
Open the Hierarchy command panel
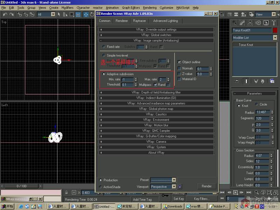point(250,23)
